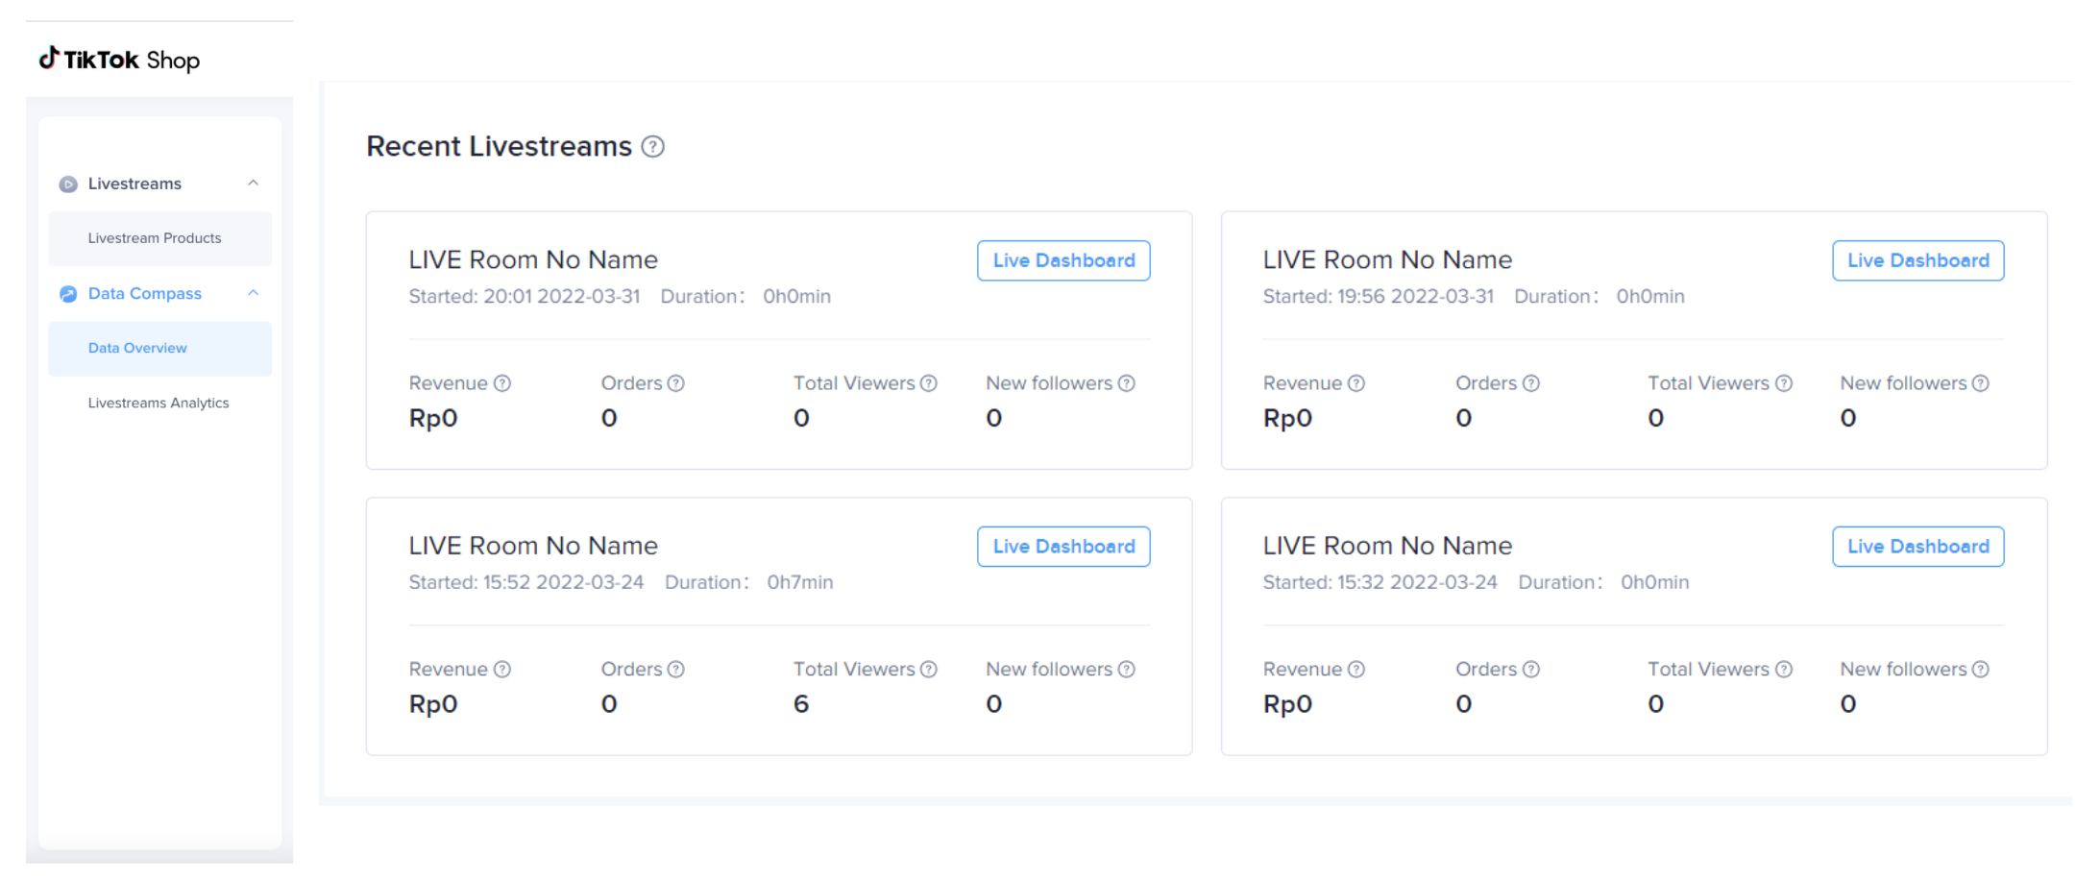
Task: Open Live Dashboard for 20:01 2022-03-31 stream
Action: (1063, 260)
